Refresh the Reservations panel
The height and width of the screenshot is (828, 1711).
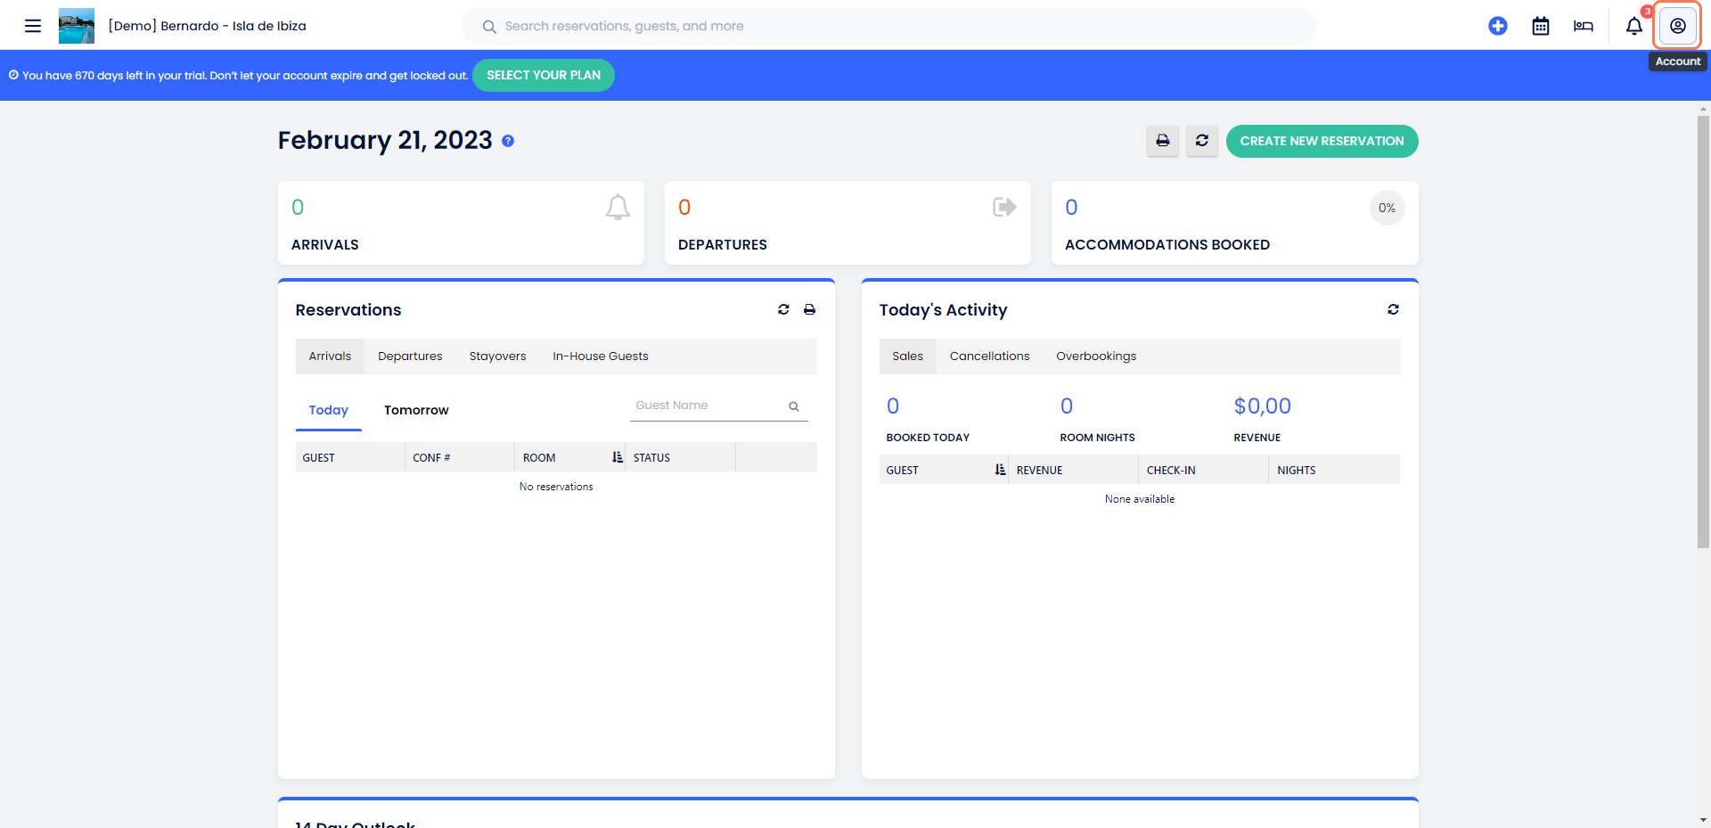[783, 309]
